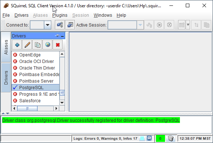Click the driver list scroll down arrow
213x143 pixels.
pos(62,103)
